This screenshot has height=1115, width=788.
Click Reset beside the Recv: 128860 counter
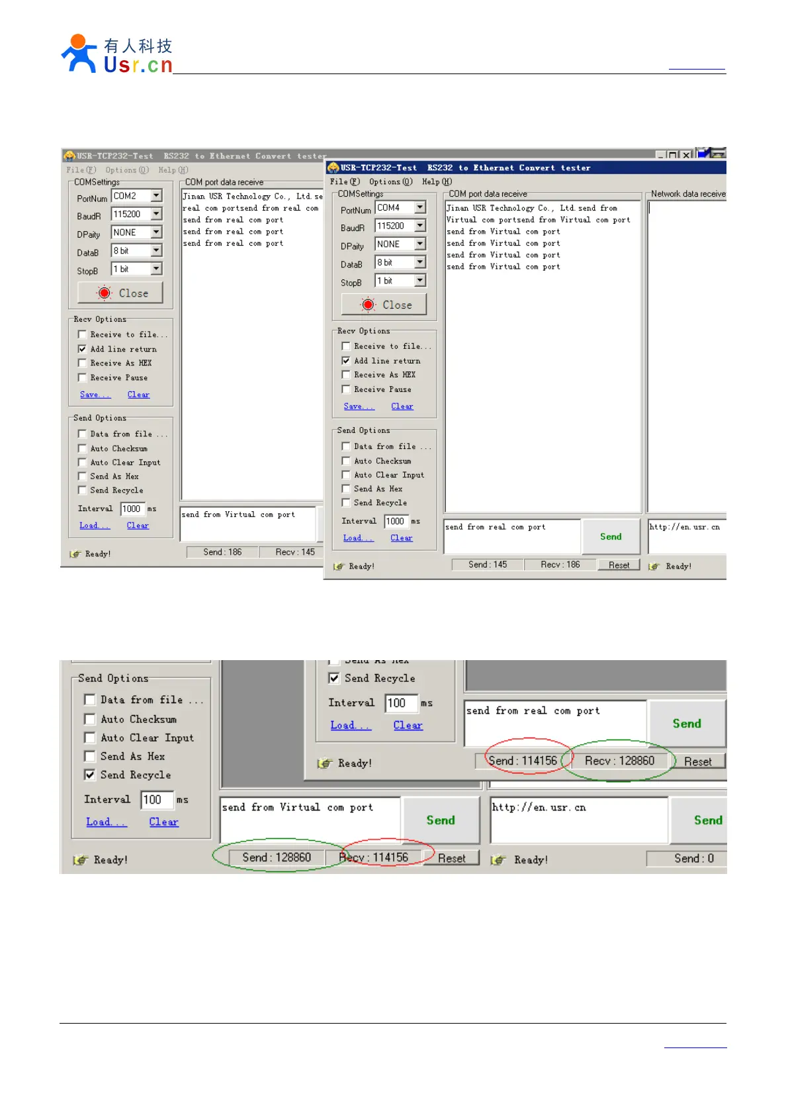(x=698, y=761)
